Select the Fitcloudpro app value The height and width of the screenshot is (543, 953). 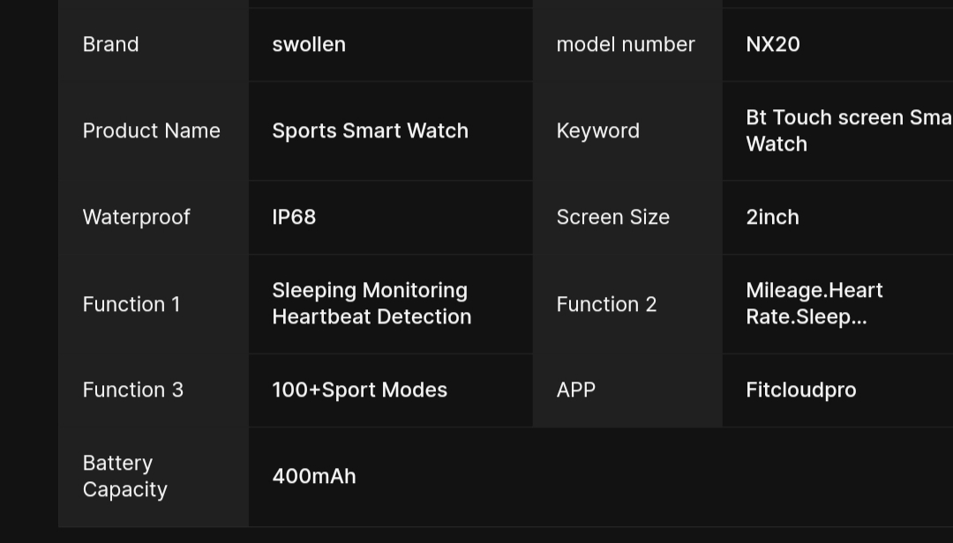coord(800,390)
